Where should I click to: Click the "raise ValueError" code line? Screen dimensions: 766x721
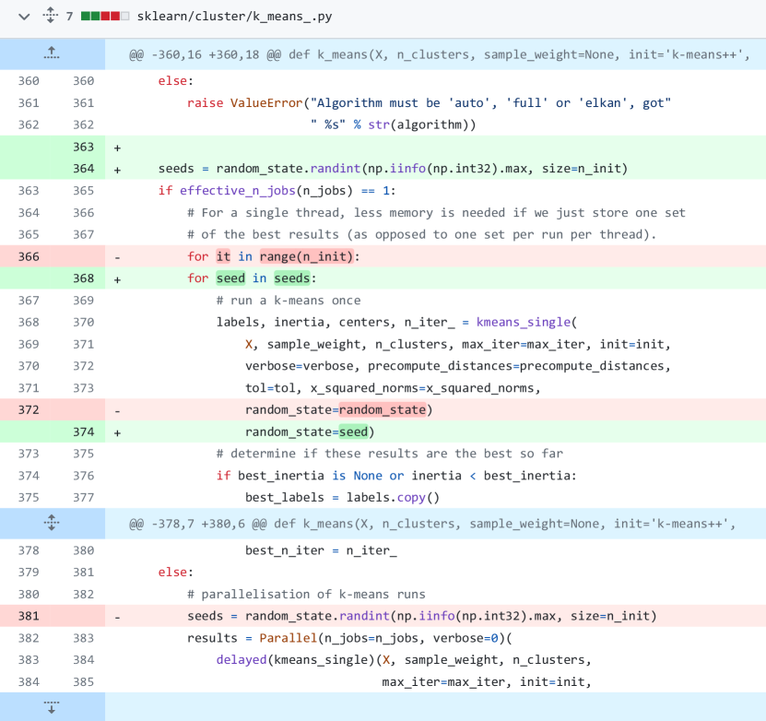click(x=429, y=103)
